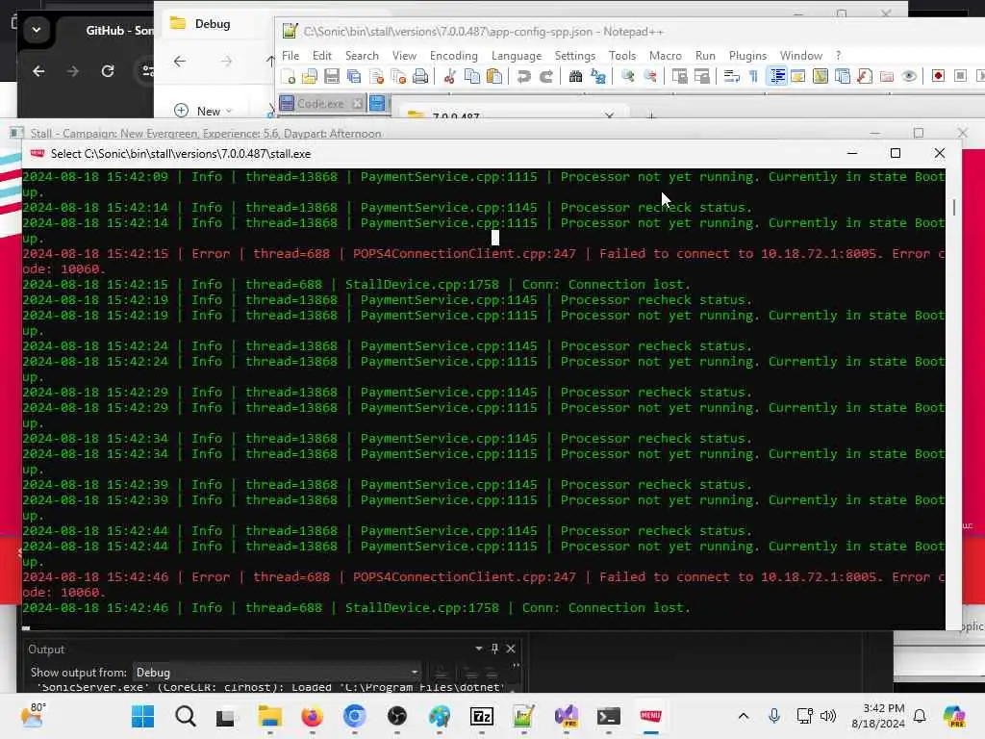Open OBS Studio from the taskbar
The width and height of the screenshot is (985, 739).
397,716
